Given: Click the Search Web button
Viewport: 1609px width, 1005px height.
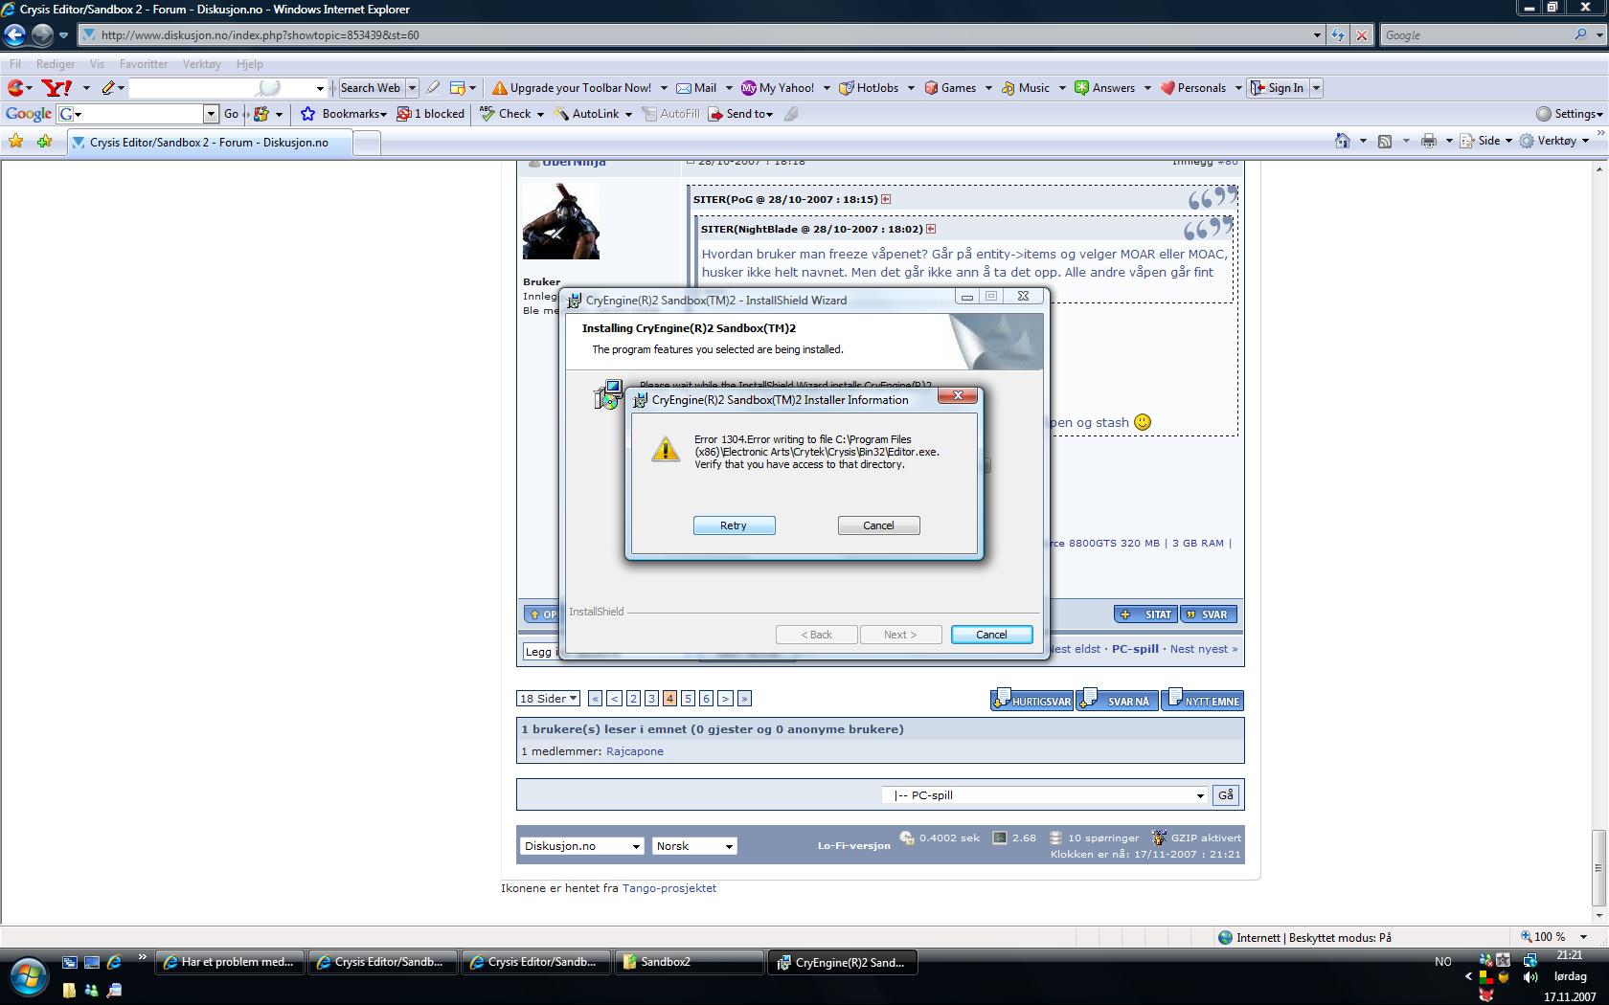Looking at the screenshot, I should click(371, 88).
